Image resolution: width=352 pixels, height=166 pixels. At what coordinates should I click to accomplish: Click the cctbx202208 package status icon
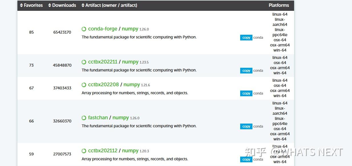click(x=84, y=85)
